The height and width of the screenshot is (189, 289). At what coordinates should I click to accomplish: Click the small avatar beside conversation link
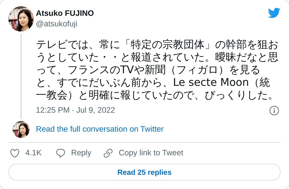(21, 129)
